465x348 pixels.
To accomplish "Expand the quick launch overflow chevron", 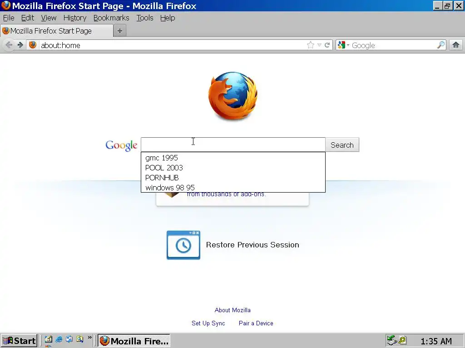I will pos(89,337).
